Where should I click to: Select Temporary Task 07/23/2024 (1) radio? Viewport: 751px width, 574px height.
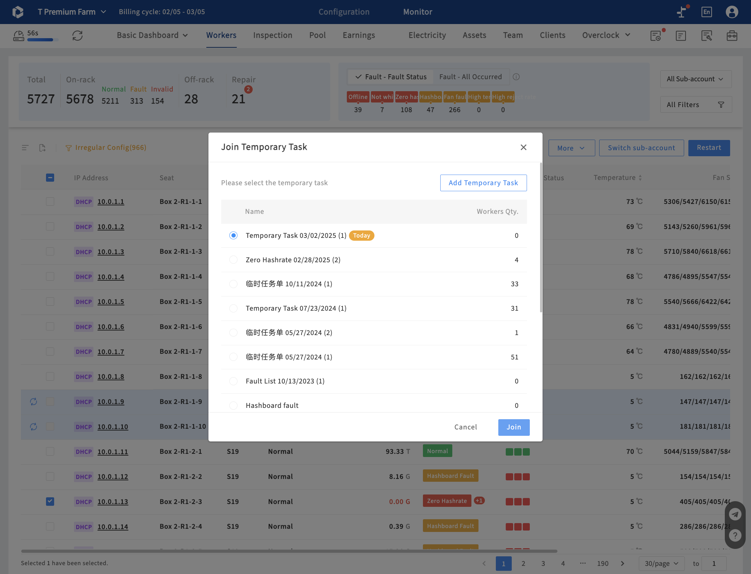233,308
